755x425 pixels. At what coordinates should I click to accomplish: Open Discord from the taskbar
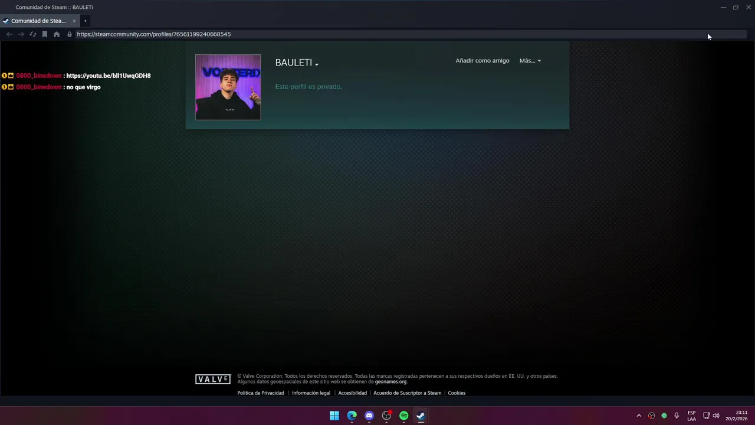(x=369, y=416)
